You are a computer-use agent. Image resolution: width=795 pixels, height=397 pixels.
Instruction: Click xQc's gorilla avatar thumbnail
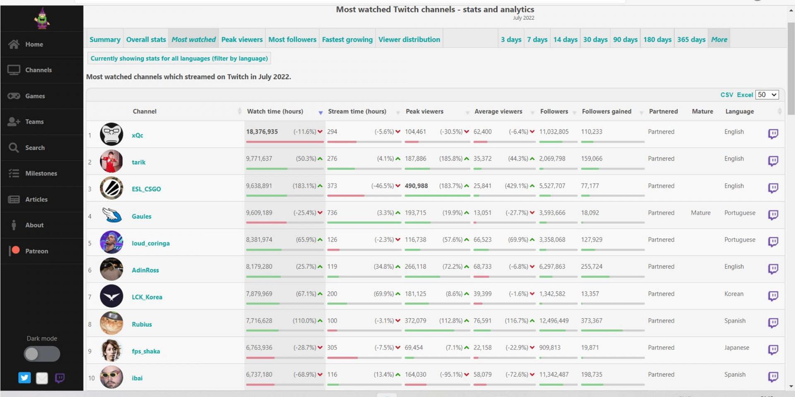[x=111, y=134]
